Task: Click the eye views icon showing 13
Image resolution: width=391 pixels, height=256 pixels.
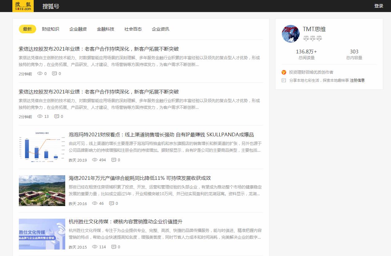Action: click(40, 116)
